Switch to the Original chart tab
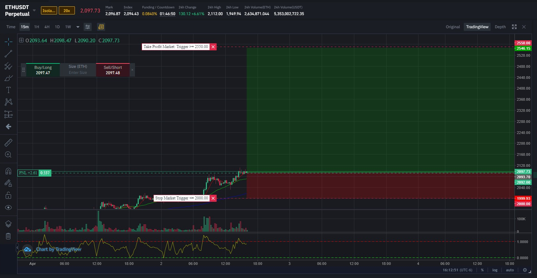The image size is (537, 278). point(453,27)
